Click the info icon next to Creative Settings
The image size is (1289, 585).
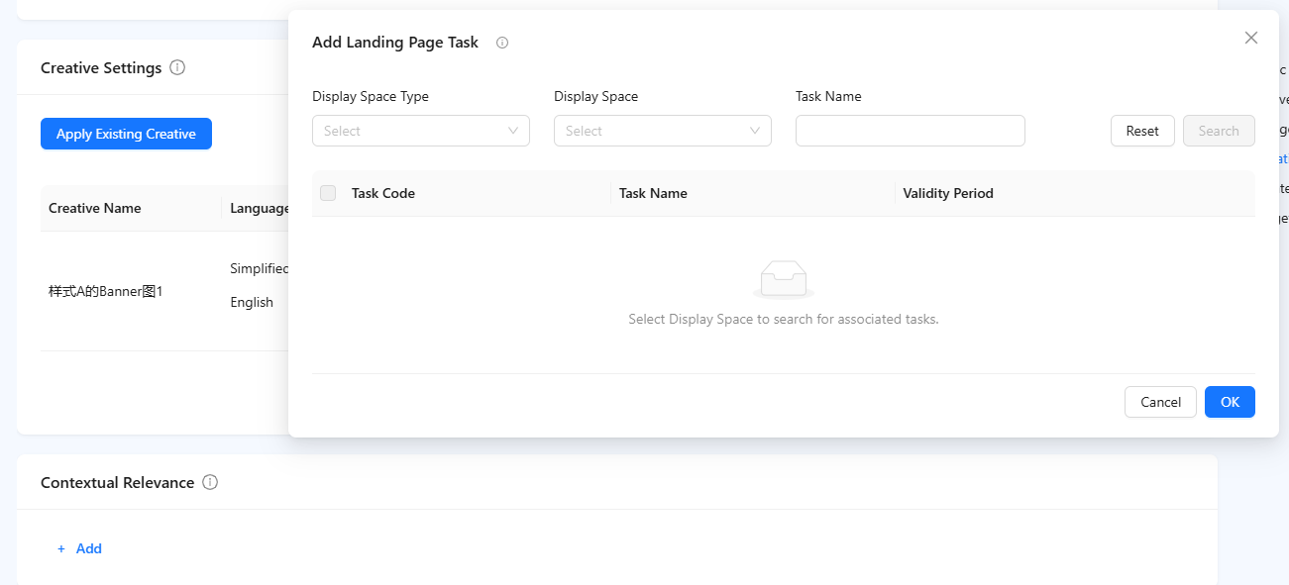tap(177, 67)
